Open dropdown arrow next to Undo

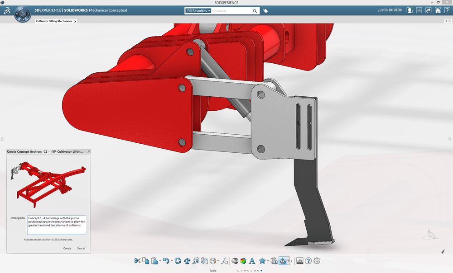click(x=172, y=261)
